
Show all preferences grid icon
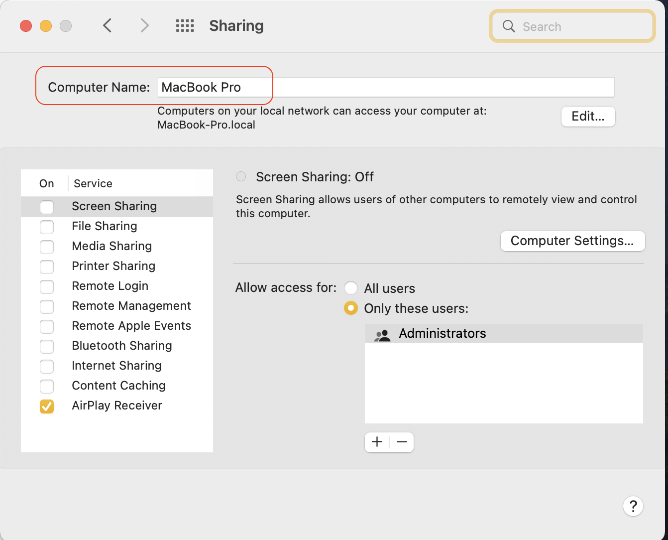pos(185,26)
